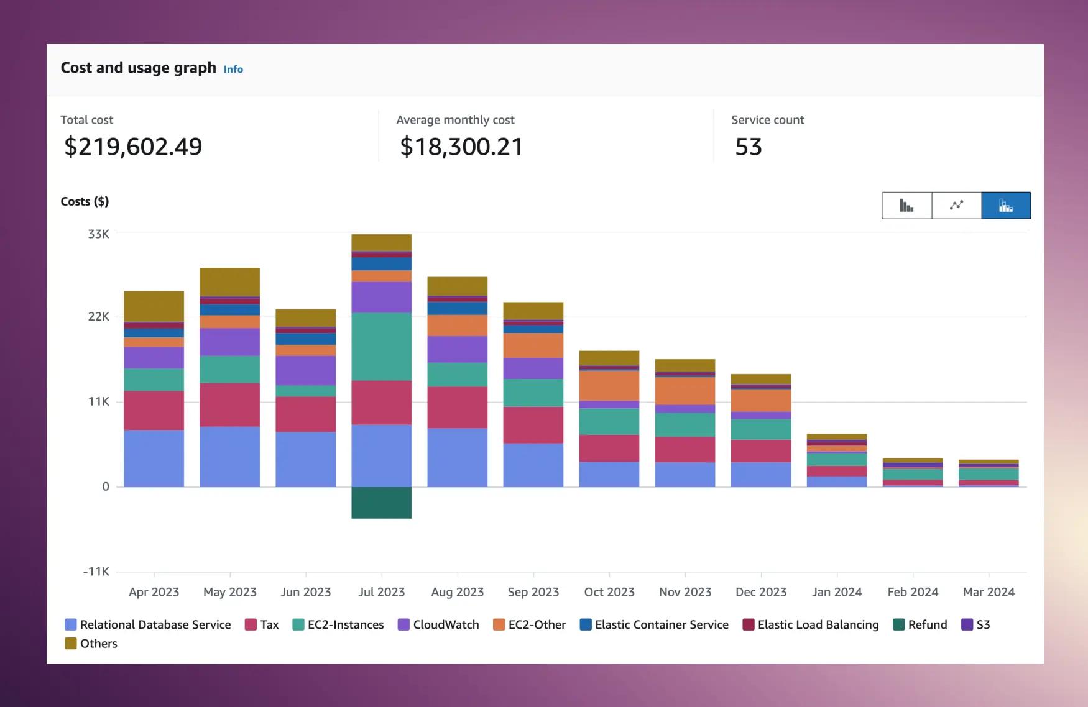This screenshot has height=707, width=1088.
Task: Click the Jan 2024 axis label
Action: tap(836, 592)
